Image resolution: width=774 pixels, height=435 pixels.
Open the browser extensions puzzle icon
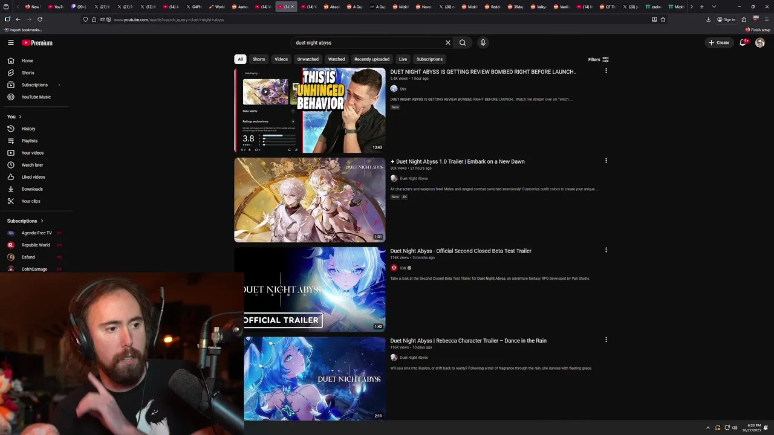(744, 19)
